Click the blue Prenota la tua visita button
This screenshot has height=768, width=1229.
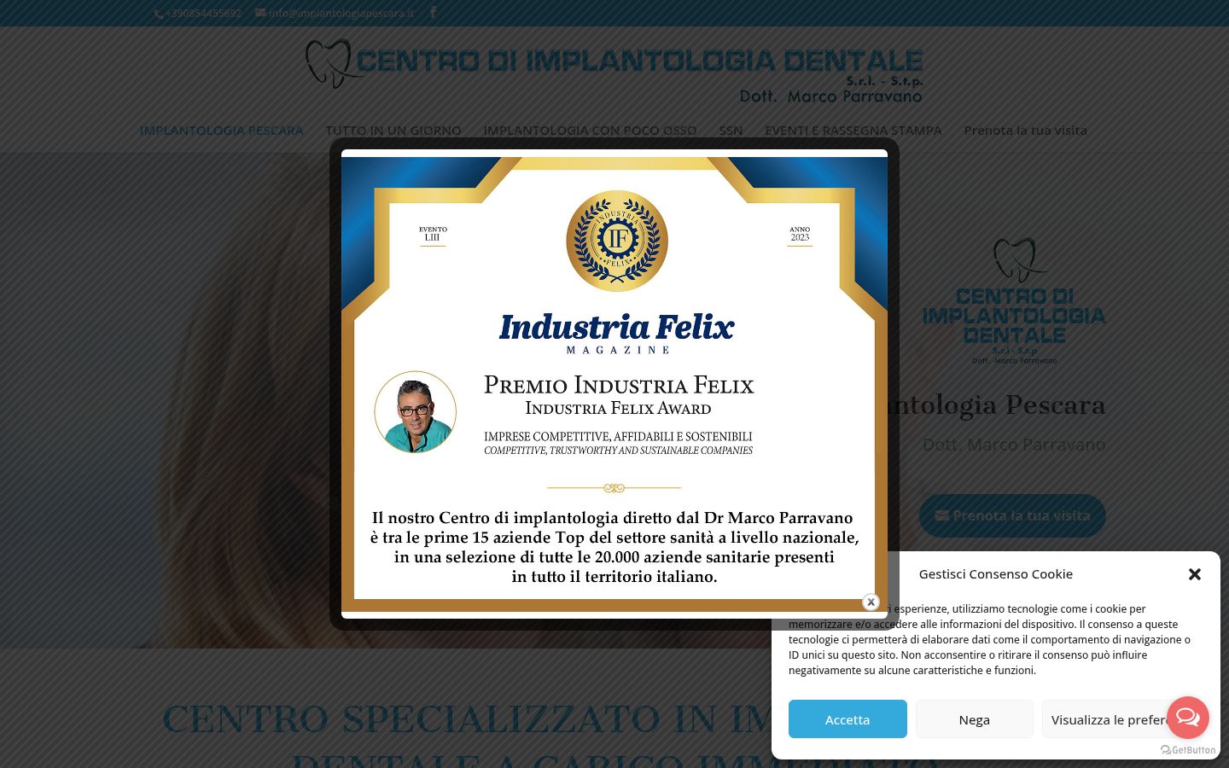coord(1012,515)
